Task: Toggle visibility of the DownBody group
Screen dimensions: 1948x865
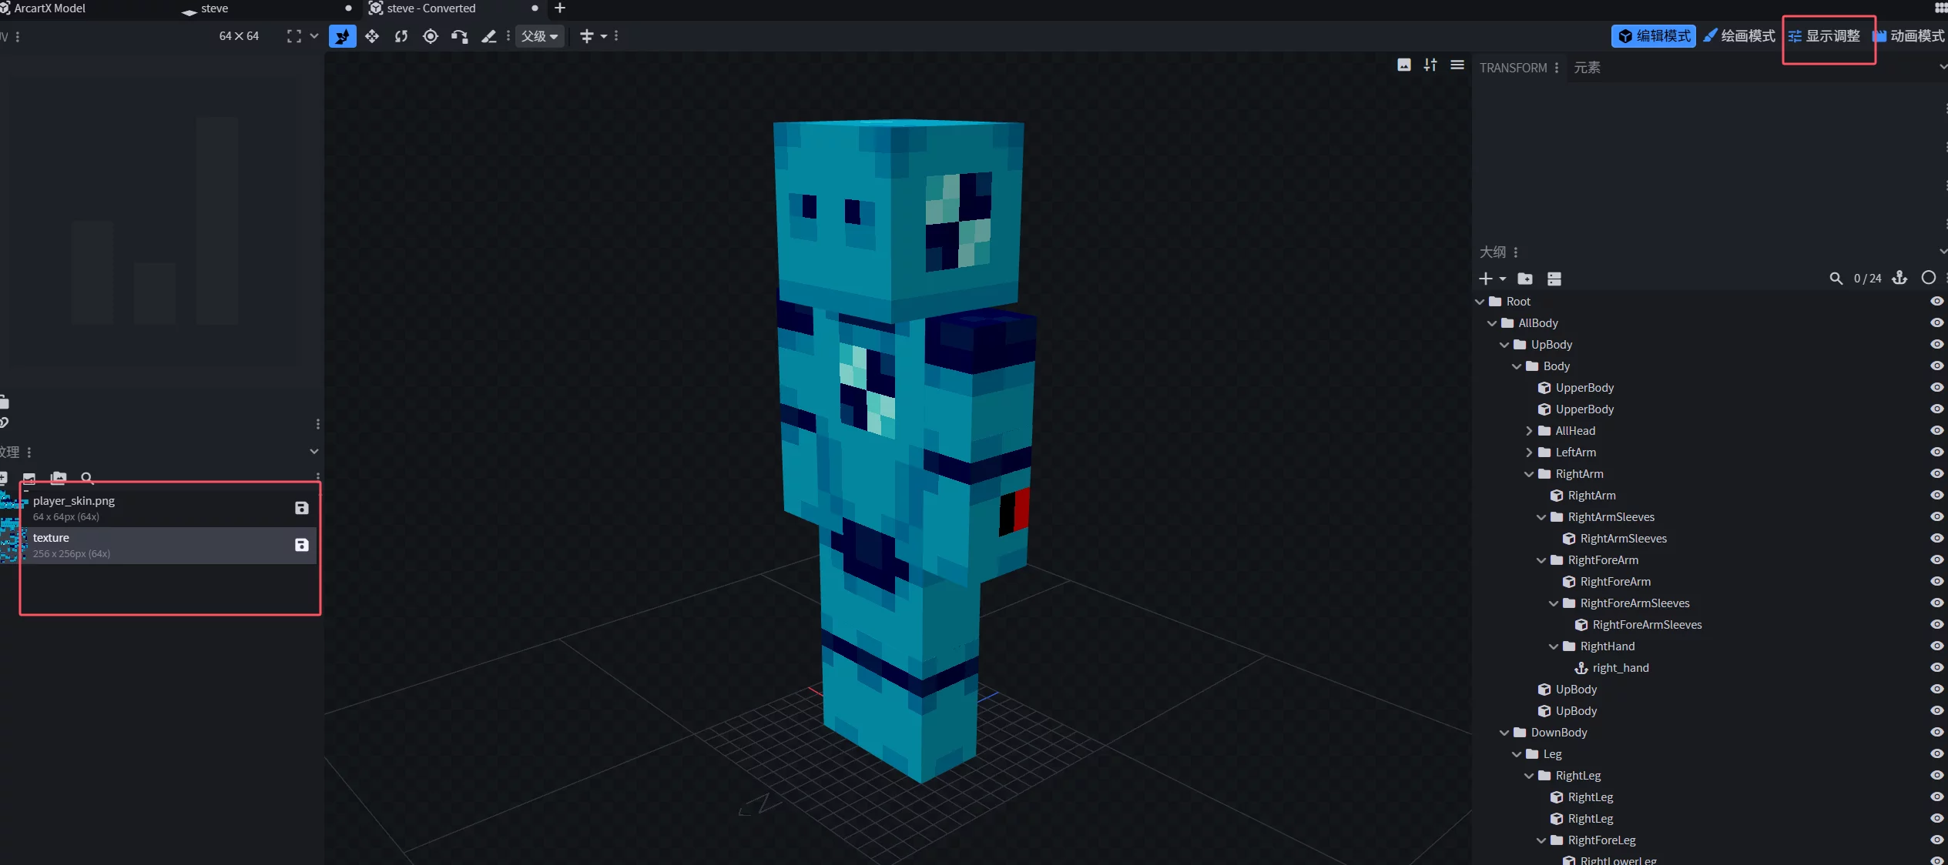Action: [x=1936, y=733]
